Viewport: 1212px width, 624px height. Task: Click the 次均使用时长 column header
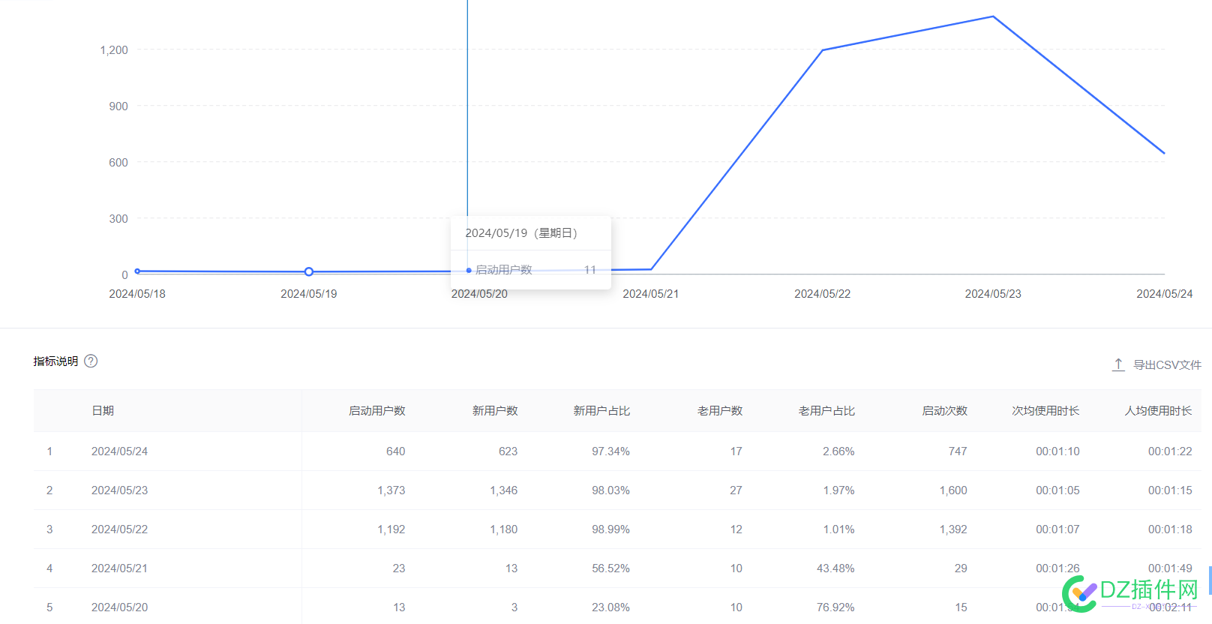coord(1045,410)
